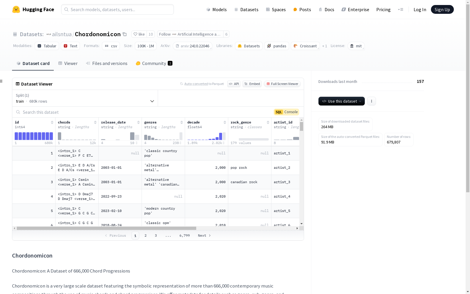Open Spaces in the top navigation
470x294 pixels.
click(x=276, y=9)
